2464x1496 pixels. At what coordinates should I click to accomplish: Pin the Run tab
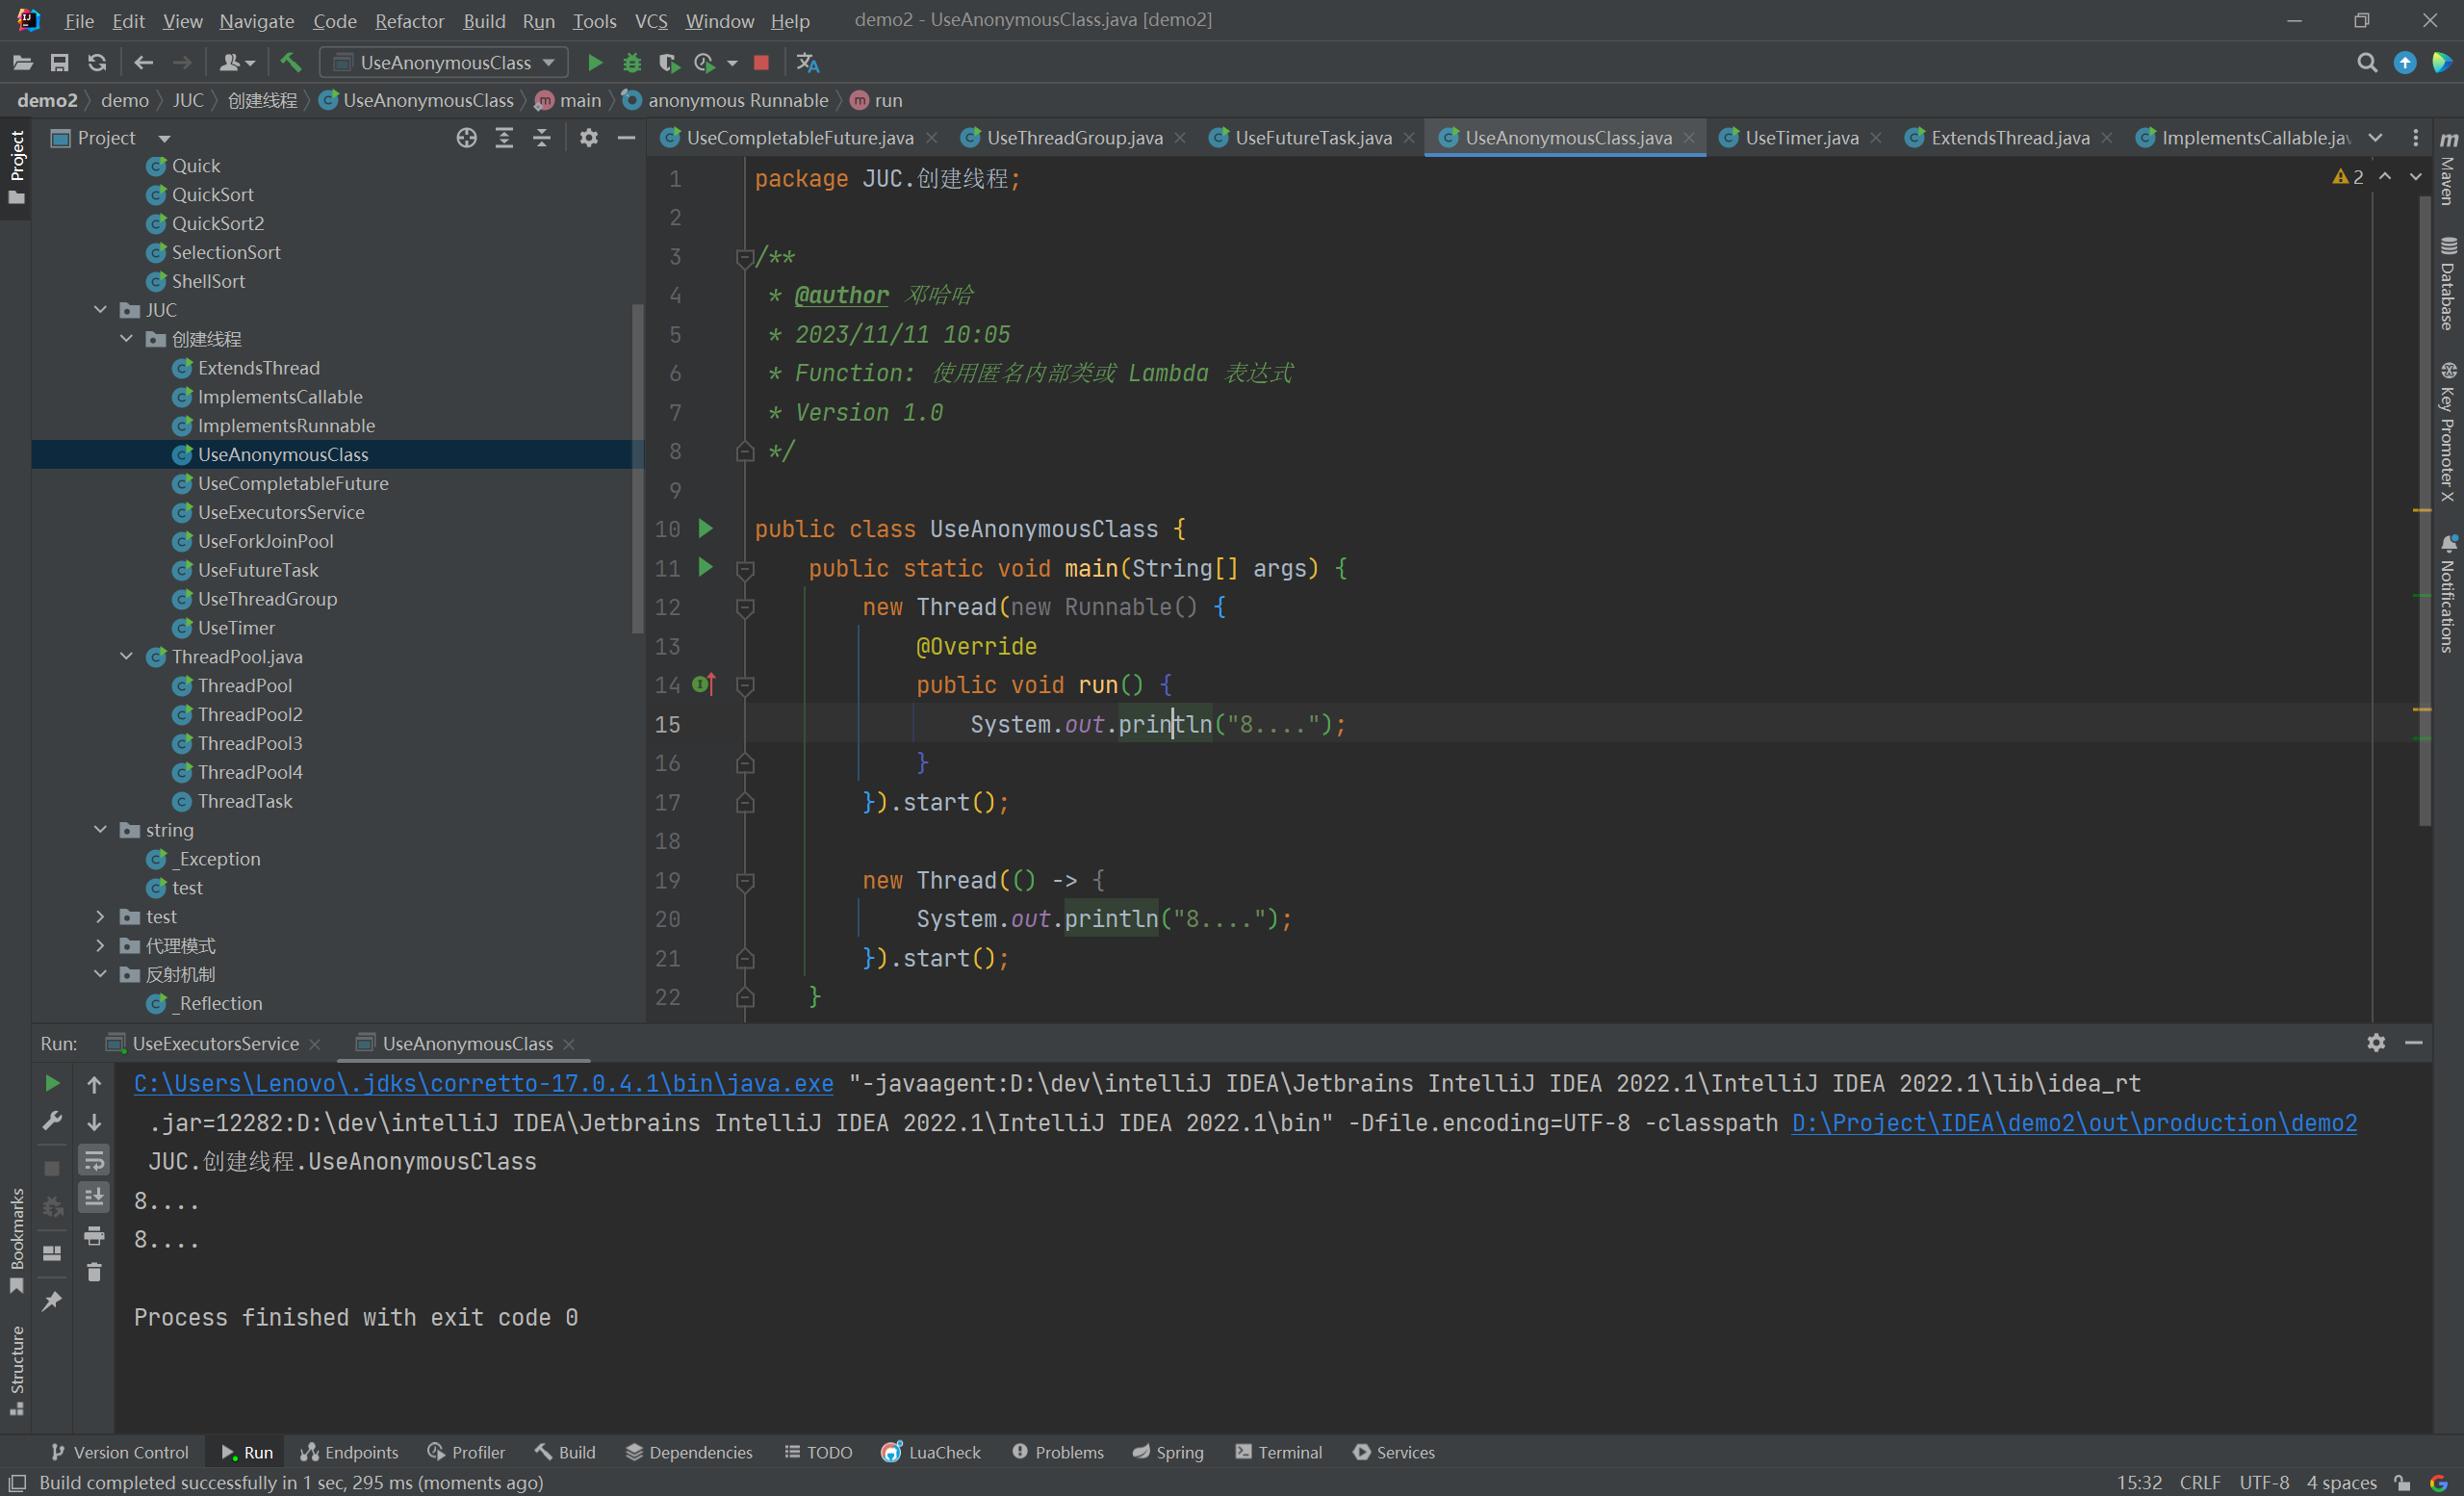pos(52,1301)
